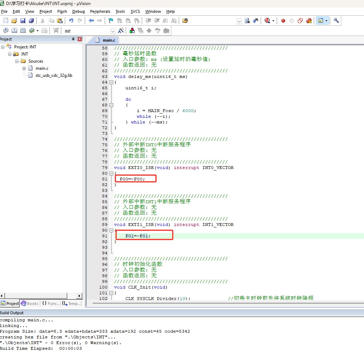
Task: Open the find text combo box dropdown
Action: click(x=239, y=21)
